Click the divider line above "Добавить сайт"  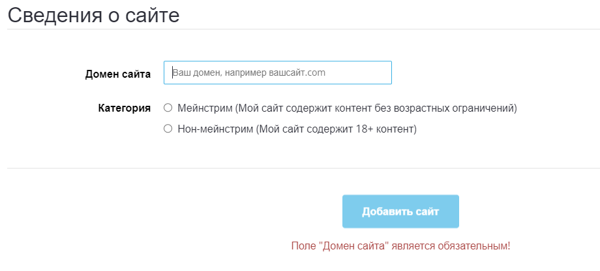303,168
